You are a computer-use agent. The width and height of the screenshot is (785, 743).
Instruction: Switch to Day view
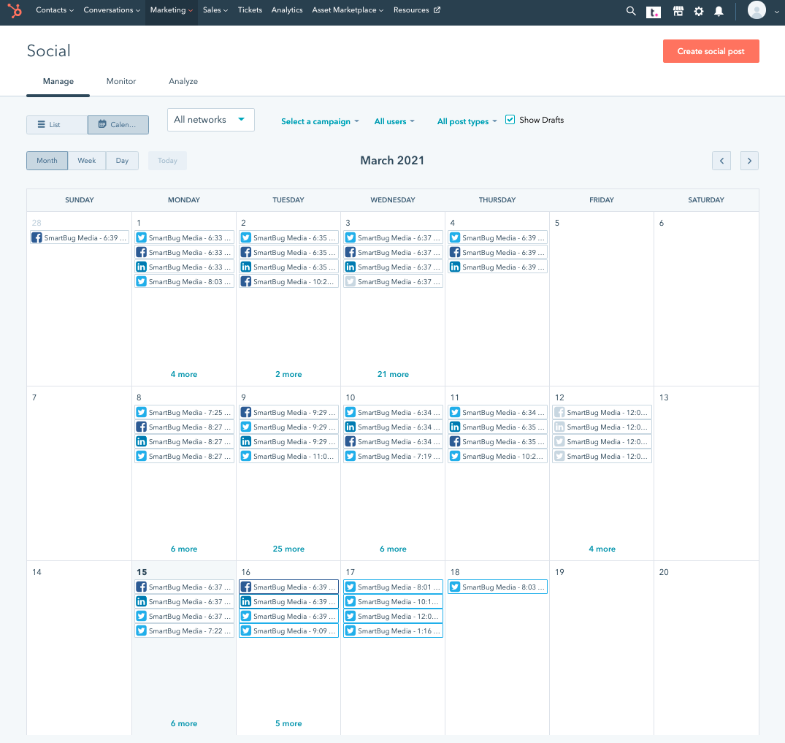point(122,161)
